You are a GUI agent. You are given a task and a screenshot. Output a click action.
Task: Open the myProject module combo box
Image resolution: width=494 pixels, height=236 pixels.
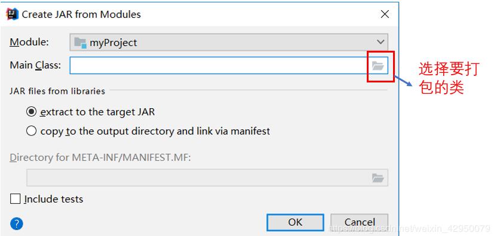coord(229,42)
